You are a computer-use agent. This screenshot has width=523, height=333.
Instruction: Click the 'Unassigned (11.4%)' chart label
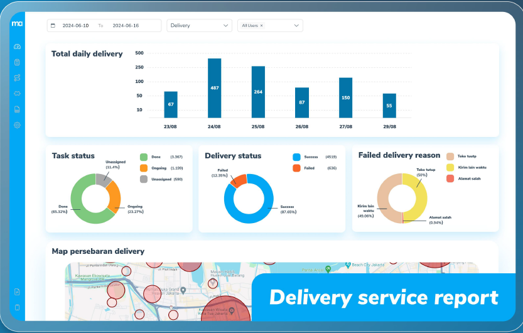(116, 165)
